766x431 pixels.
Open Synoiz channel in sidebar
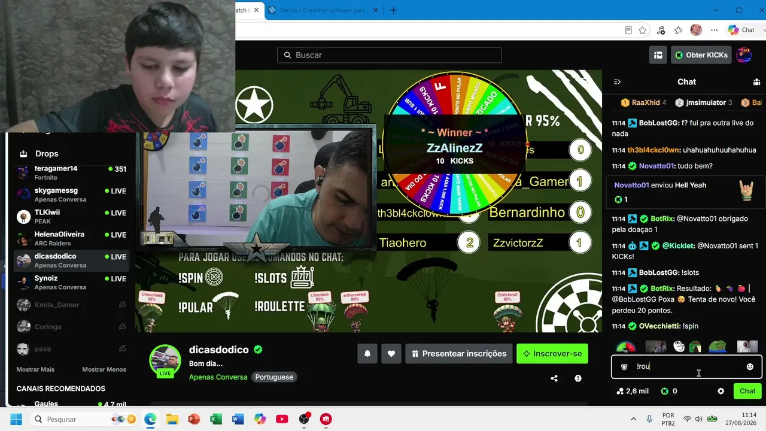click(71, 283)
